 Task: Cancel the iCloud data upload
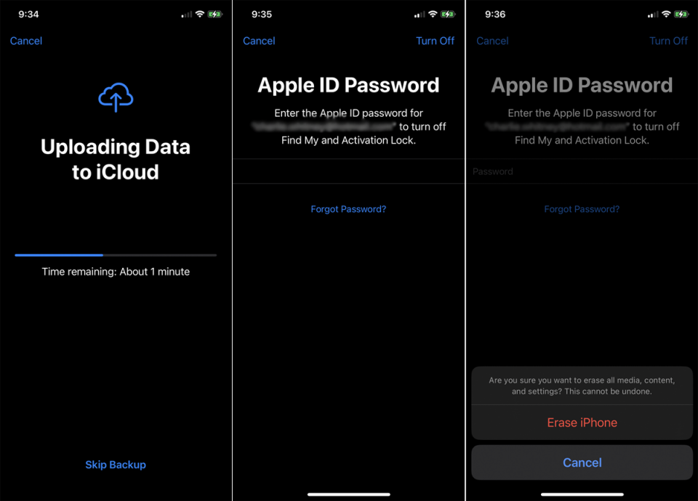[x=25, y=41]
